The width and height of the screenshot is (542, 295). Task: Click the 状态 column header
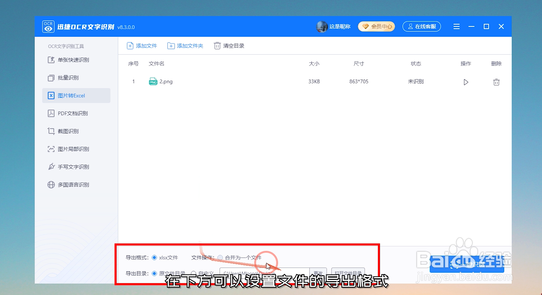[416, 64]
